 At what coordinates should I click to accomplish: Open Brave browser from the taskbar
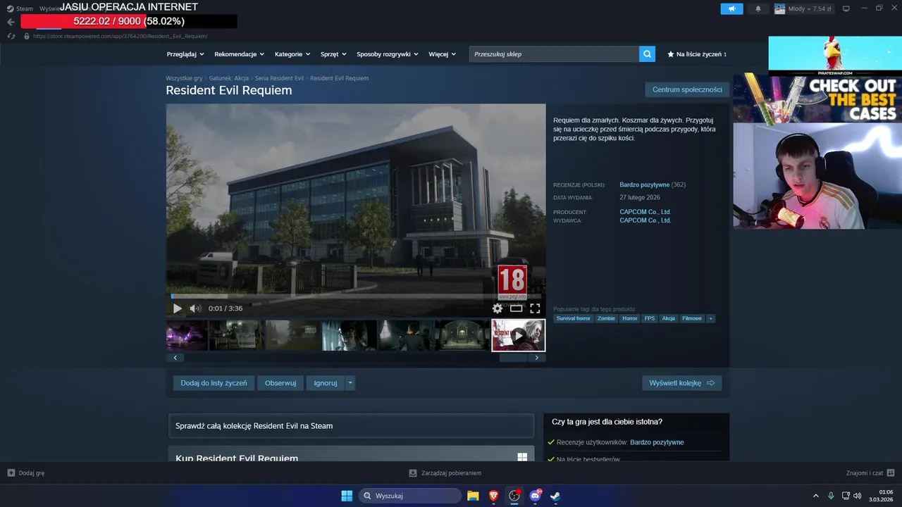coord(493,496)
